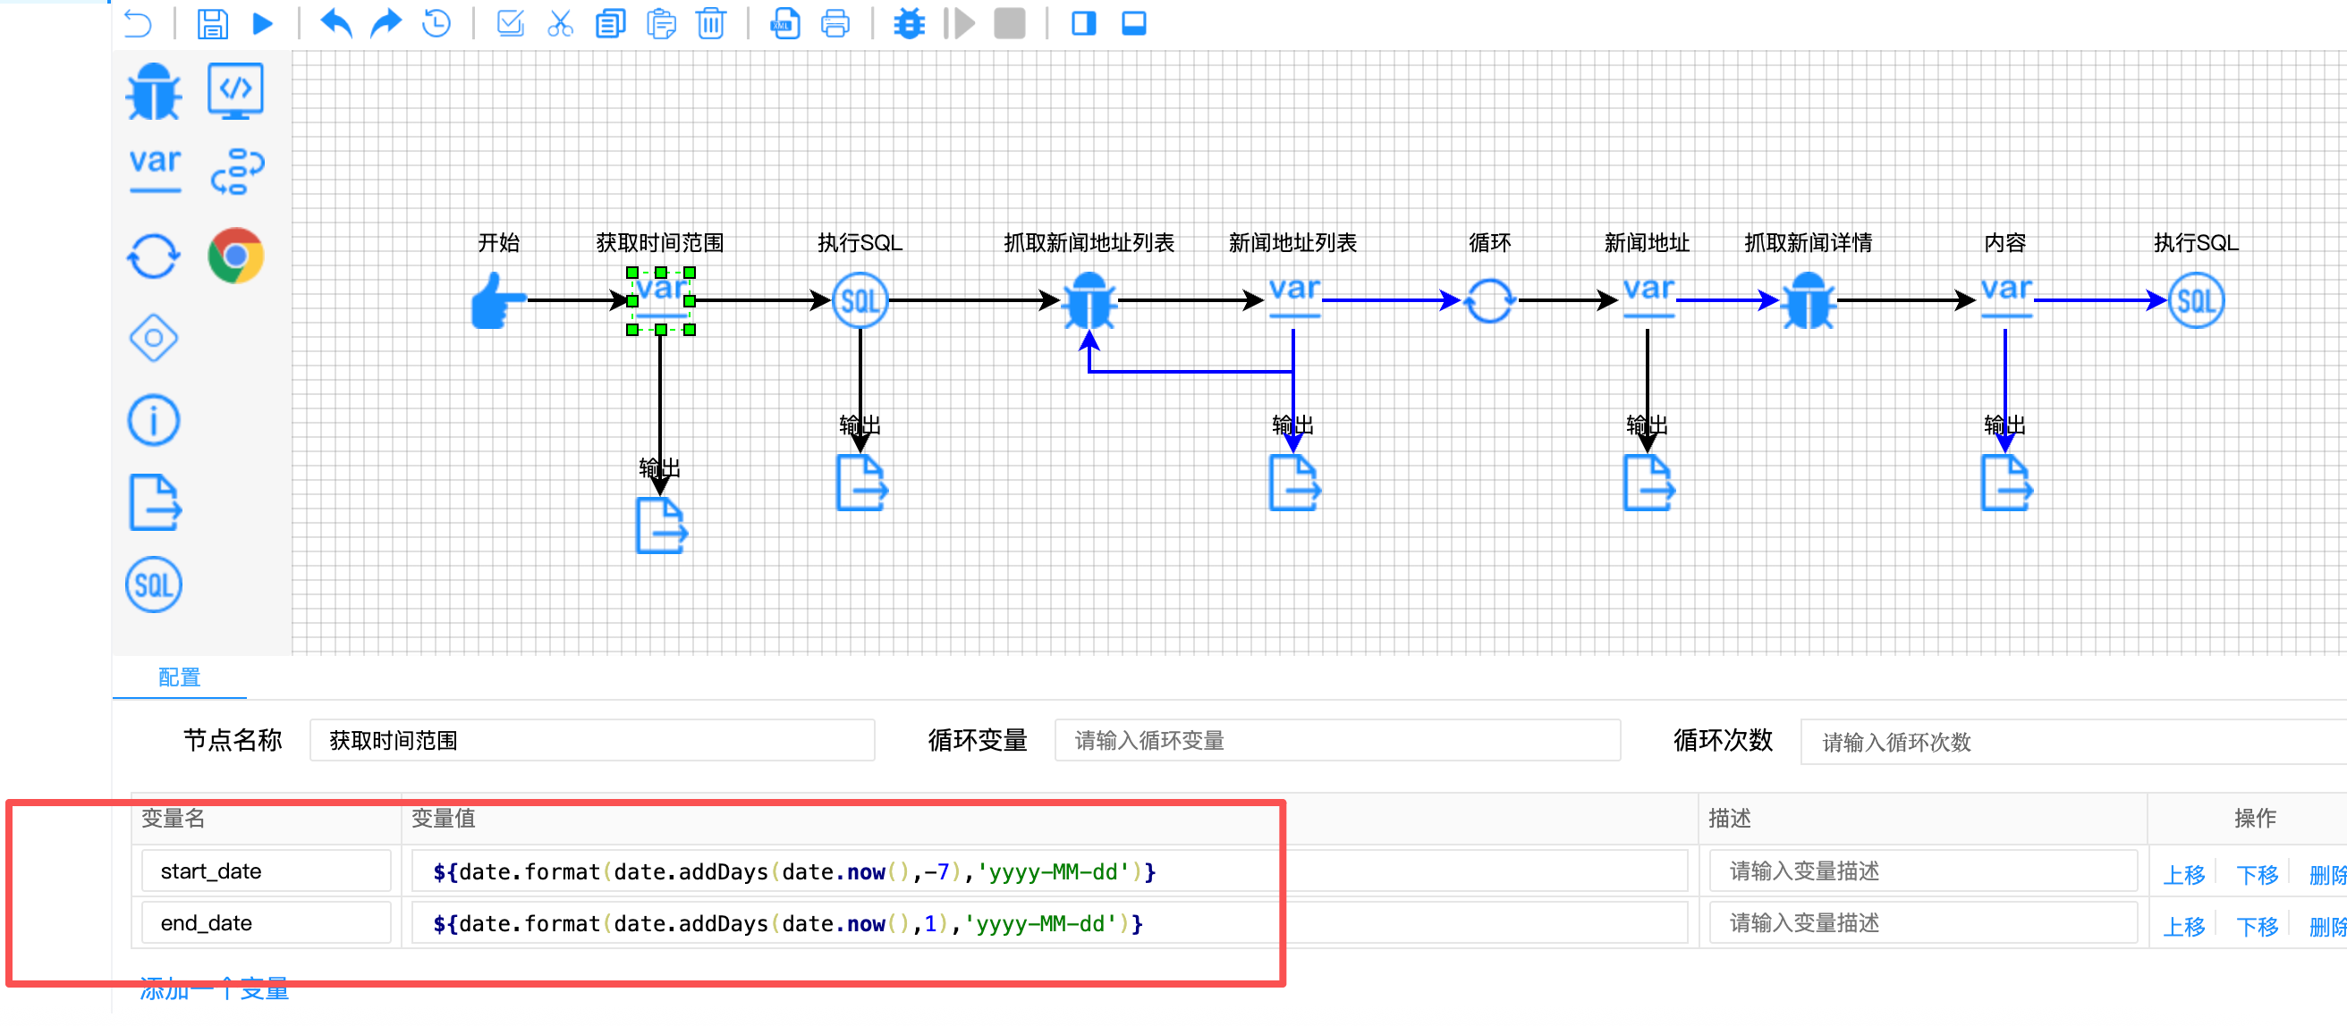Click 下移 for end_date row
Viewport: 2347px width, 1026px height.
point(2257,926)
